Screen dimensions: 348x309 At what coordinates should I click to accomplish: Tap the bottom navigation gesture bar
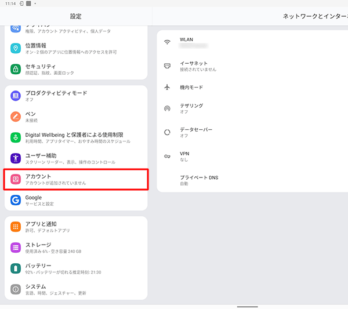tap(247, 307)
